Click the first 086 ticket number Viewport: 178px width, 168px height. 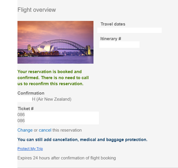(21, 115)
